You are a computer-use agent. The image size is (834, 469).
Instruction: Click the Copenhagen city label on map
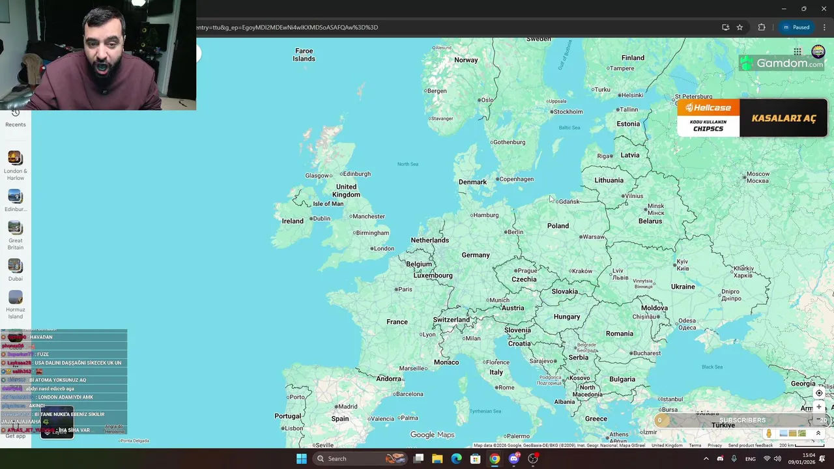tap(516, 179)
